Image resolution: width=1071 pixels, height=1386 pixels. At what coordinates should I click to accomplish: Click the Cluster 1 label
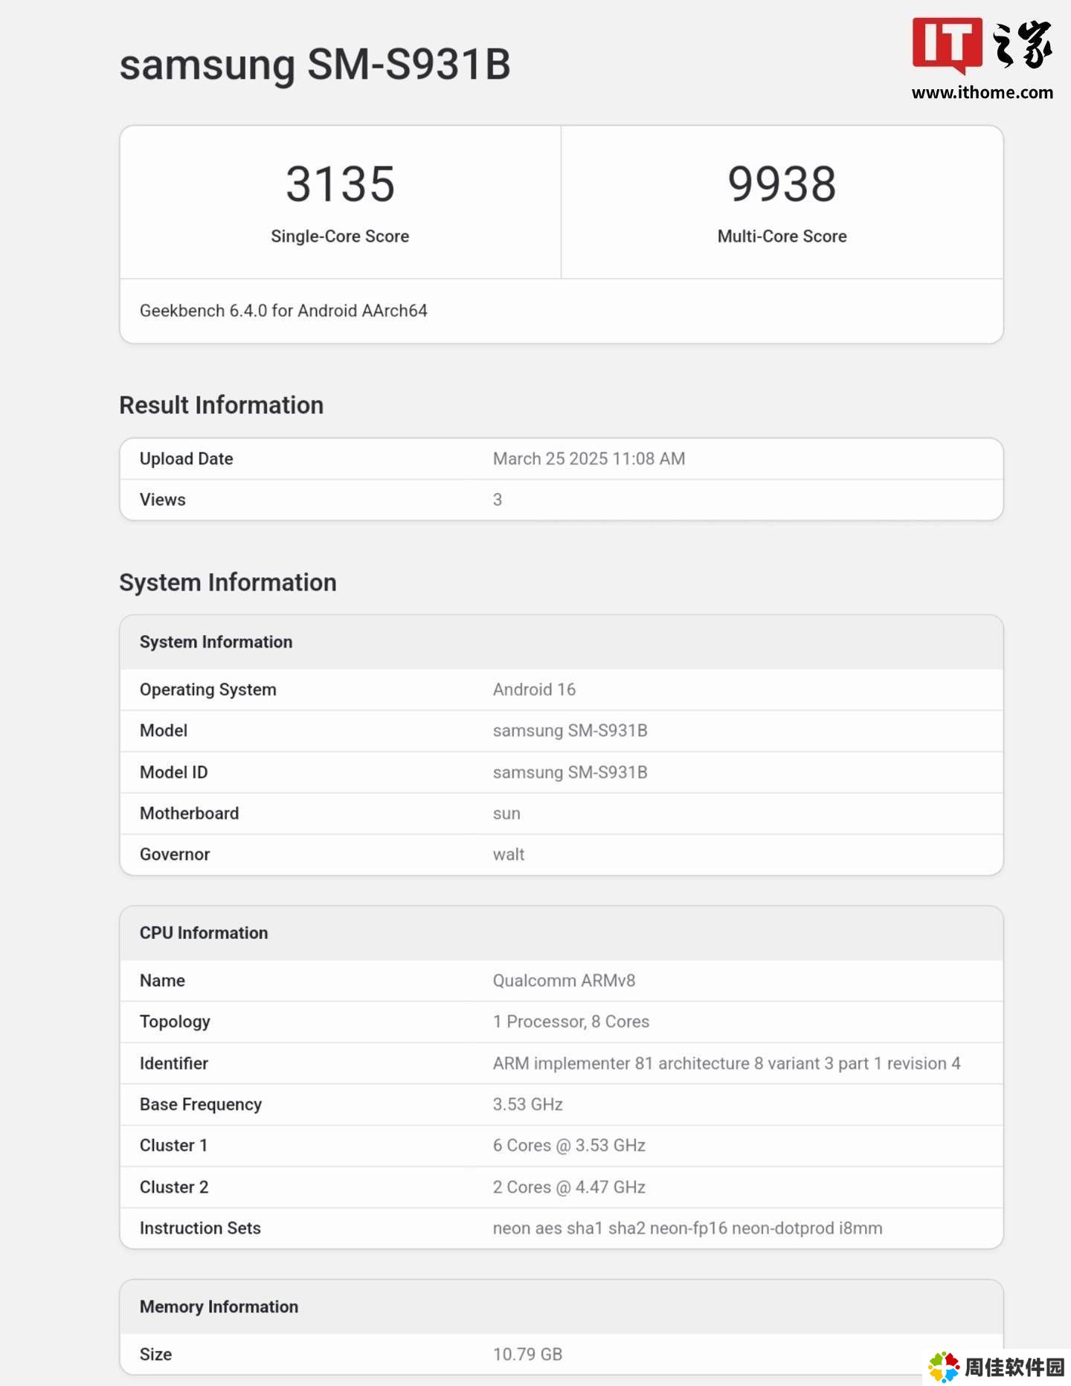[174, 1146]
